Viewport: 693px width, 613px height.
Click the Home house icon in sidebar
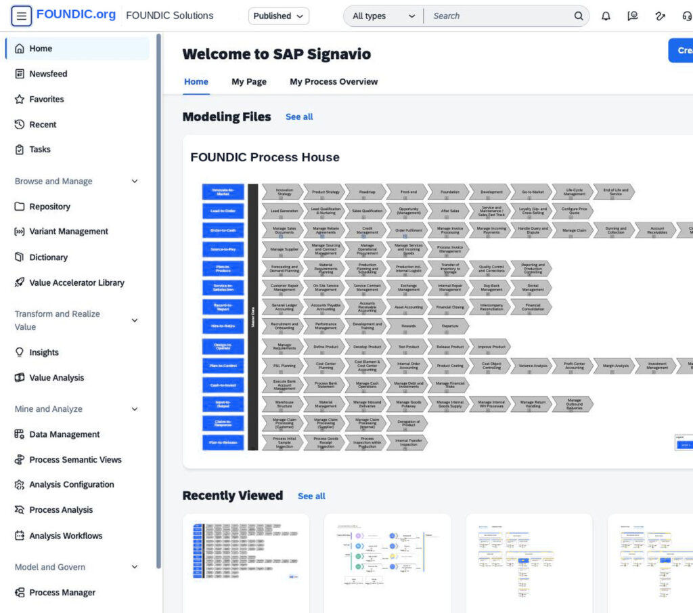20,48
